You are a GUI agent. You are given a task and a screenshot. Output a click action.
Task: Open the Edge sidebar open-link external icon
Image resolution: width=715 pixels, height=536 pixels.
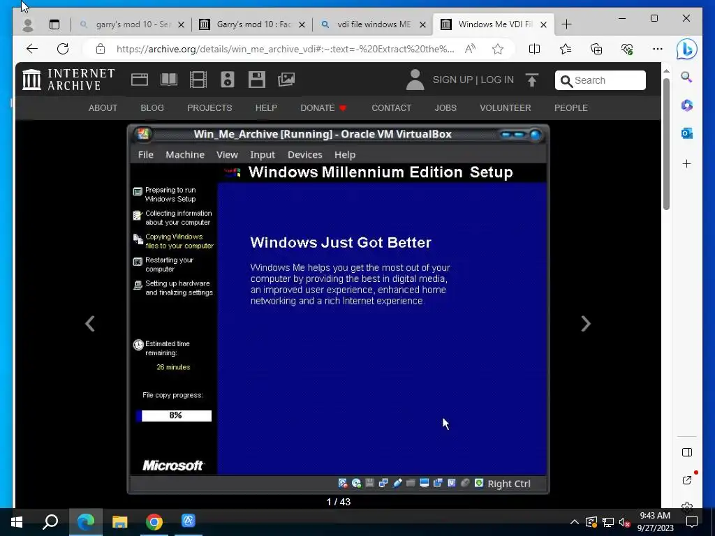(687, 480)
